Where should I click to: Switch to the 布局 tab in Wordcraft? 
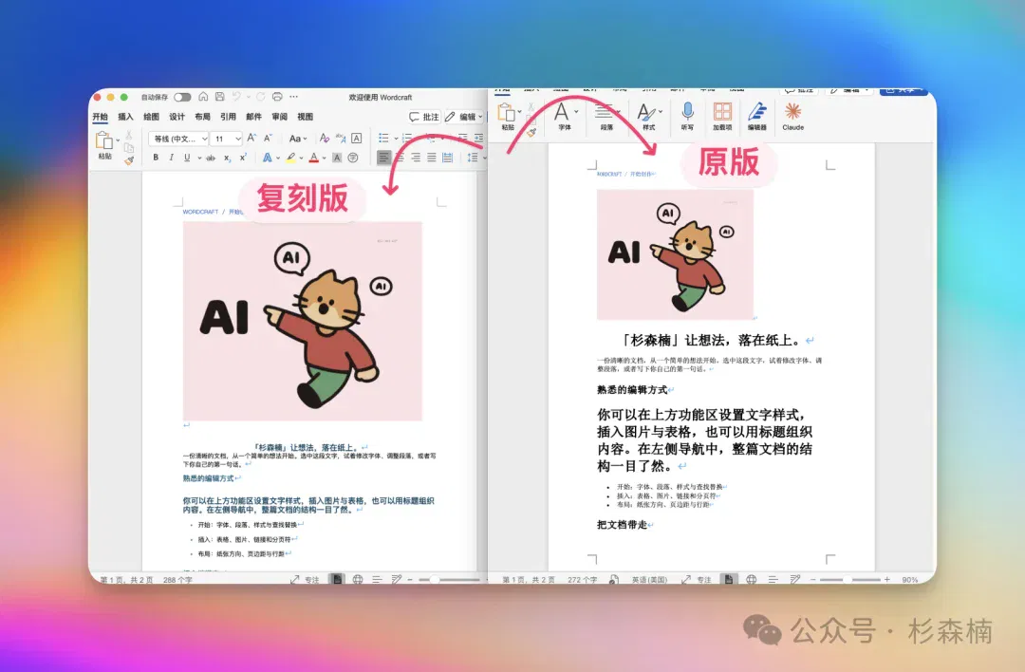click(203, 117)
